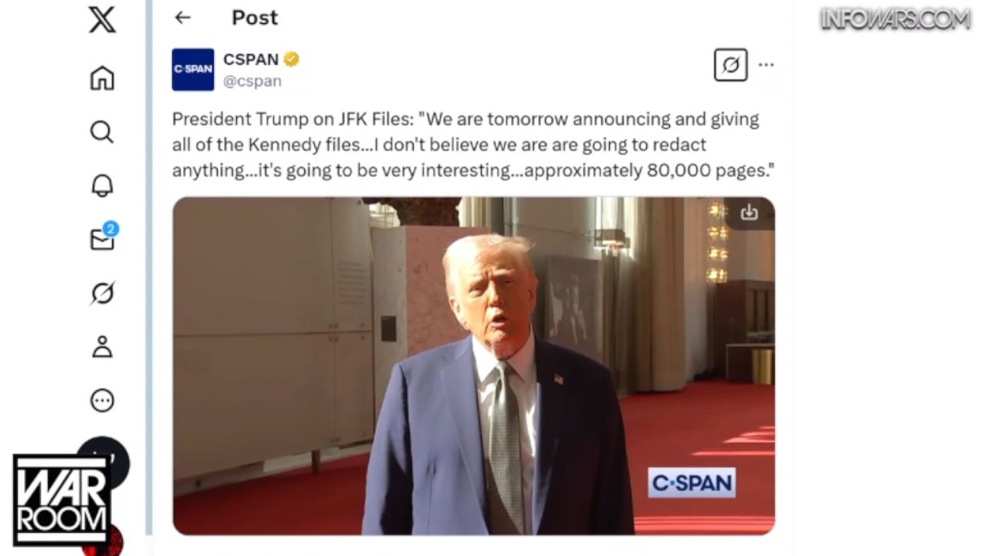The height and width of the screenshot is (556, 988).
Task: Download the video using the download icon
Action: point(749,212)
